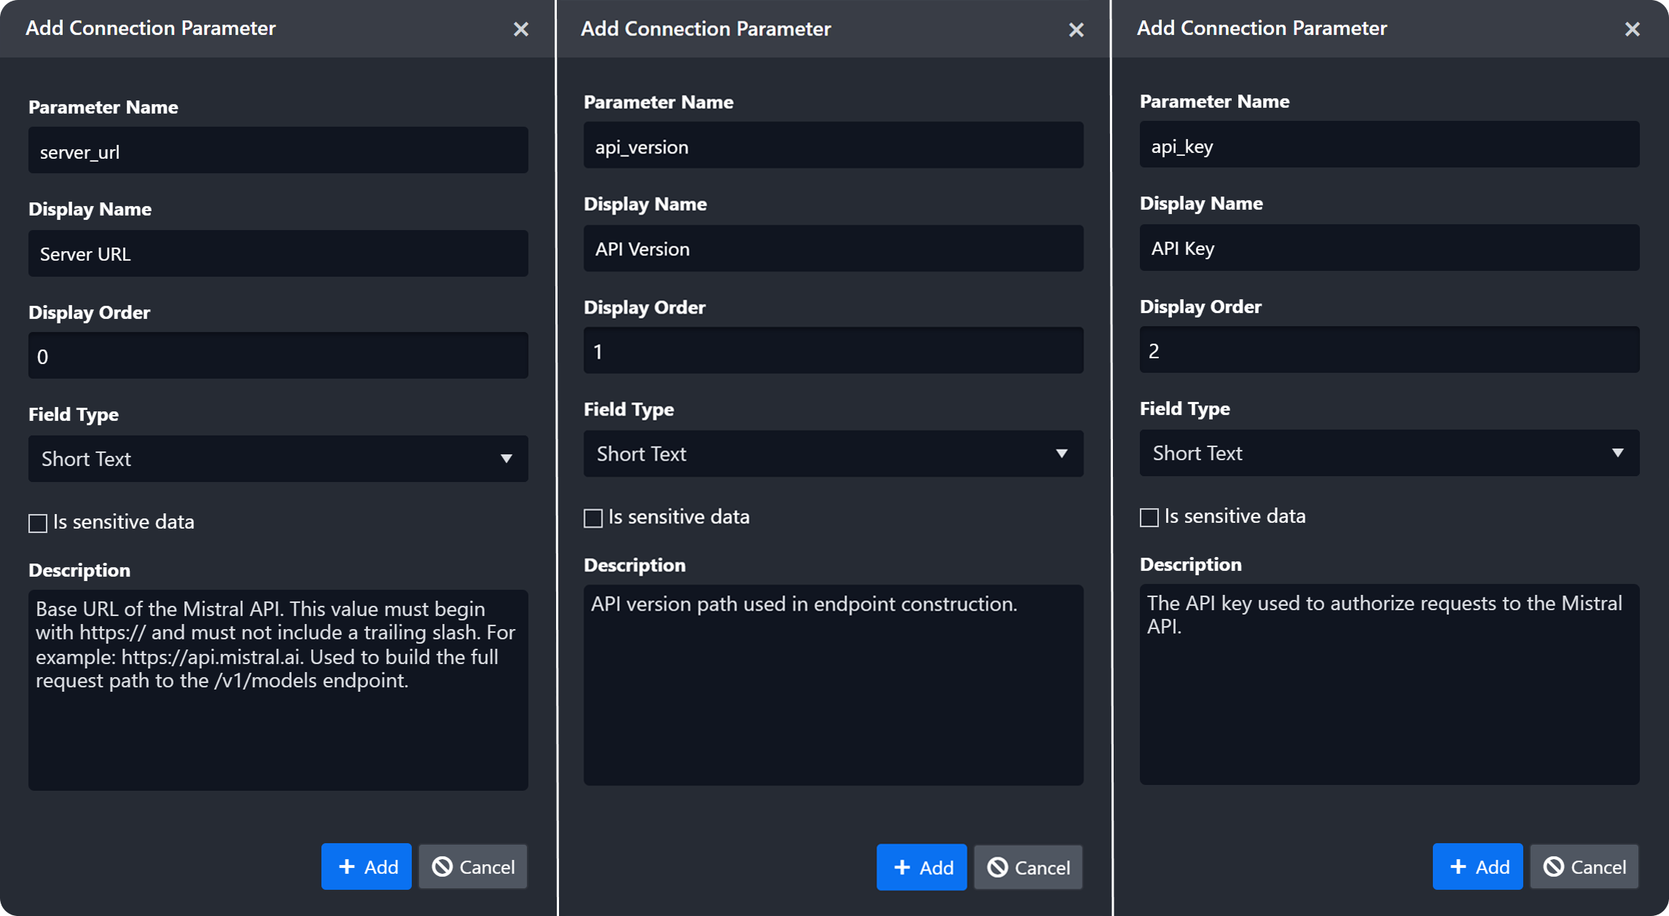The height and width of the screenshot is (916, 1669).
Task: Enable sensitive data for server_url parameter
Action: [x=38, y=523]
